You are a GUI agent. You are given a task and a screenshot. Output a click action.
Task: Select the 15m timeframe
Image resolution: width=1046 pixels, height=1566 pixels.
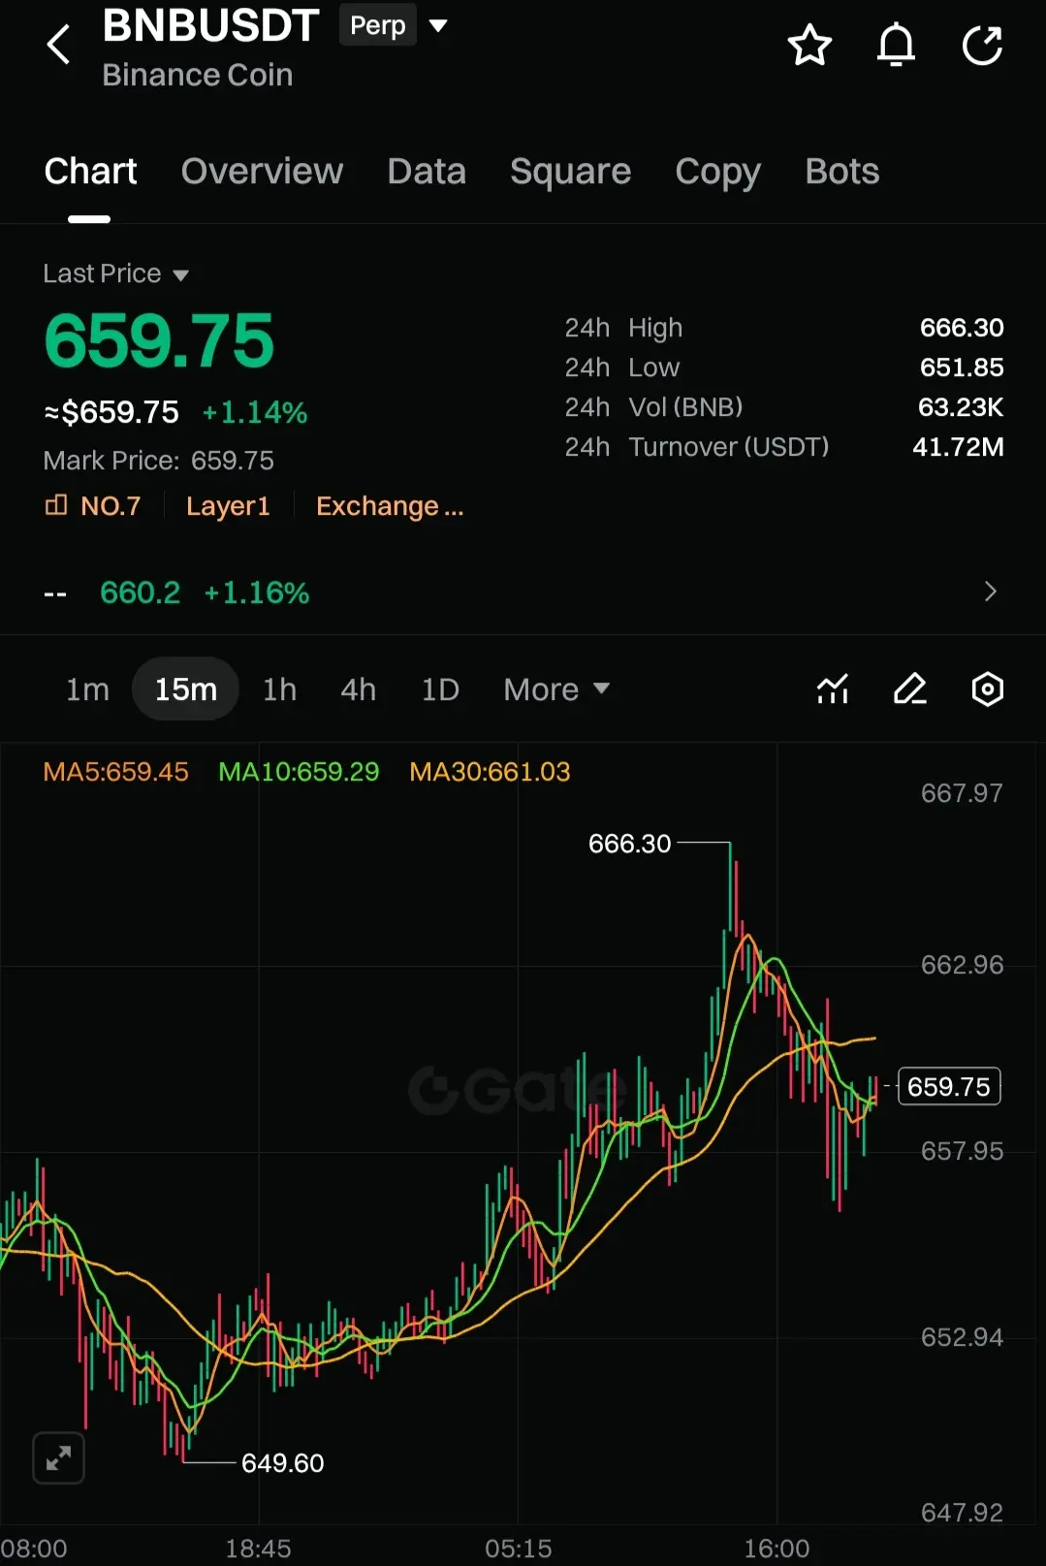point(185,689)
